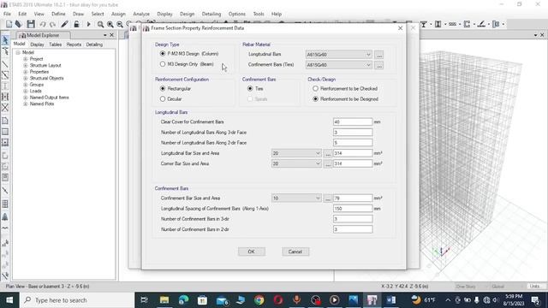Open Microsoft Edge from taskbar
The width and height of the screenshot is (548, 308).
[183, 300]
